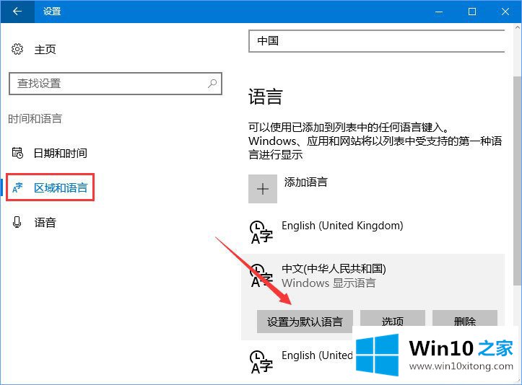This screenshot has height=385, width=522.
Task: Open the 中国 region dropdown
Action: 377,41
